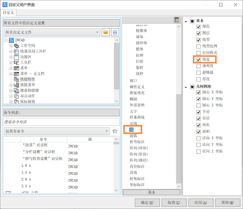Open the 所有自定义文件 dropdown
Image resolution: width=243 pixels, height=209 pixels.
click(x=52, y=32)
